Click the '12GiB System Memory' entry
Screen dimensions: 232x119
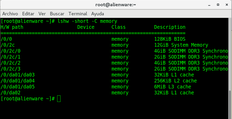click(x=181, y=45)
